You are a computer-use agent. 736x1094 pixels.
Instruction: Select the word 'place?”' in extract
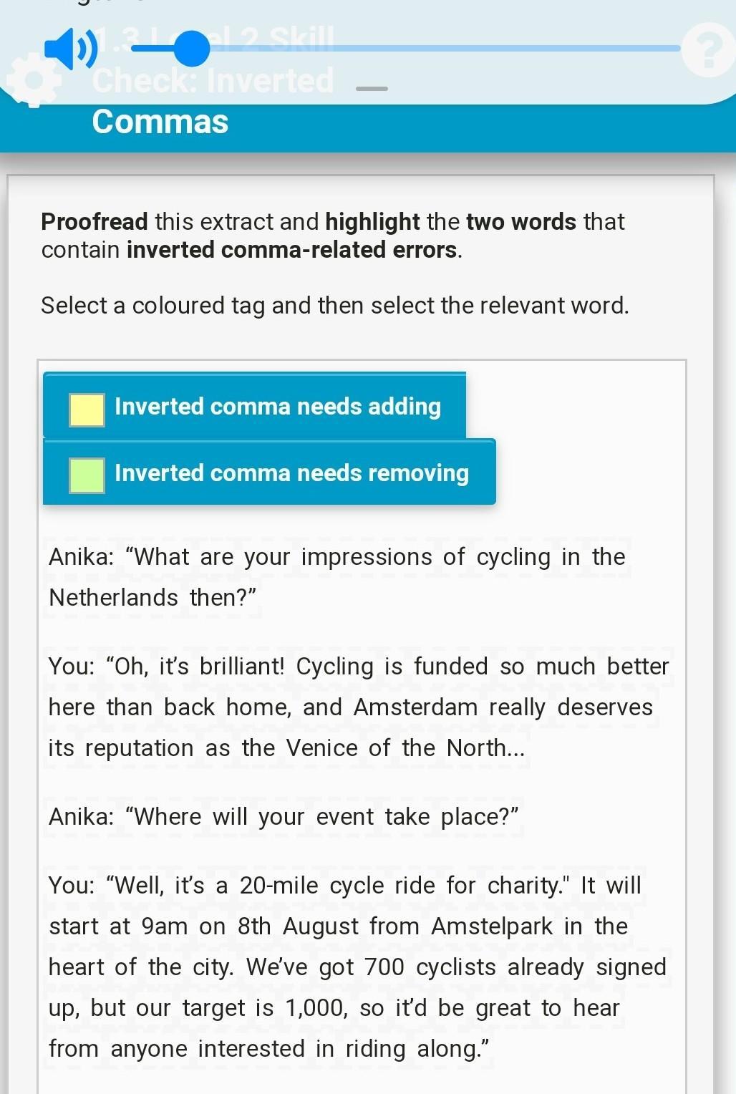(x=479, y=817)
